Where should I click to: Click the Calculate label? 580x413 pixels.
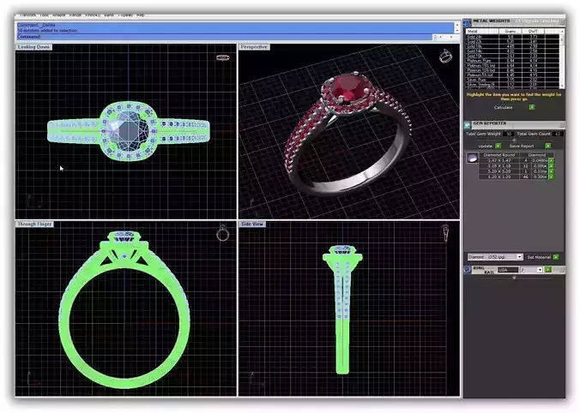click(503, 107)
